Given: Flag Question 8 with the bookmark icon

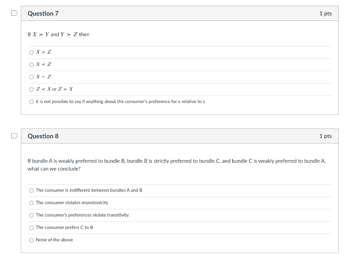Looking at the screenshot, I should [x=14, y=136].
